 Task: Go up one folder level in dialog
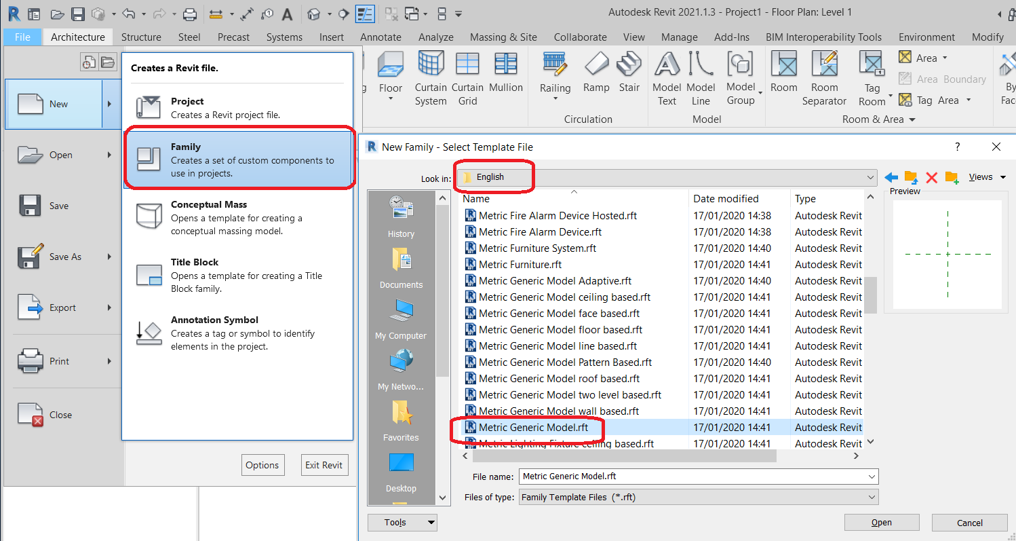pyautogui.click(x=911, y=177)
